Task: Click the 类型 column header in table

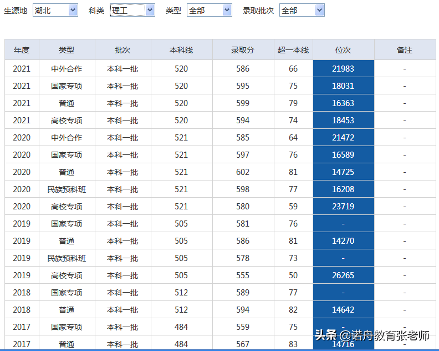Action: coord(67,50)
